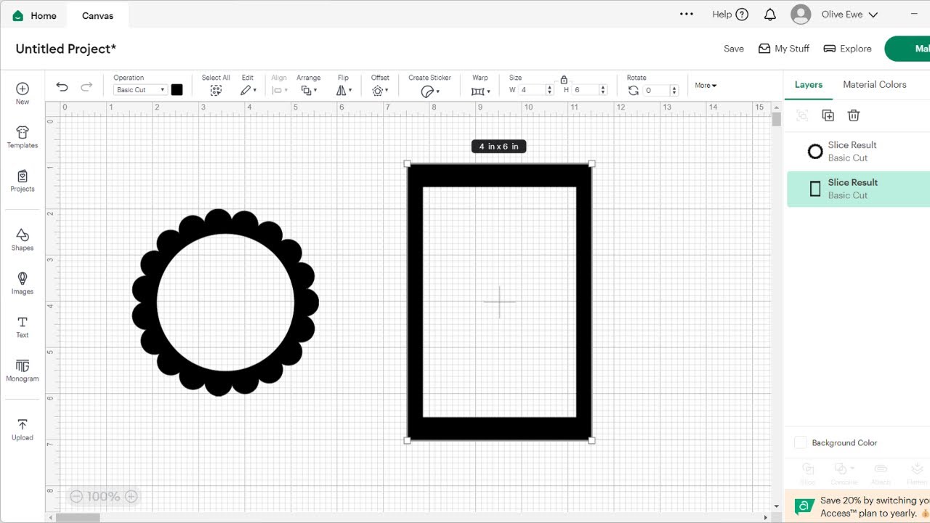The width and height of the screenshot is (930, 523).
Task: Switch to the Material Colors tab
Action: coord(875,85)
